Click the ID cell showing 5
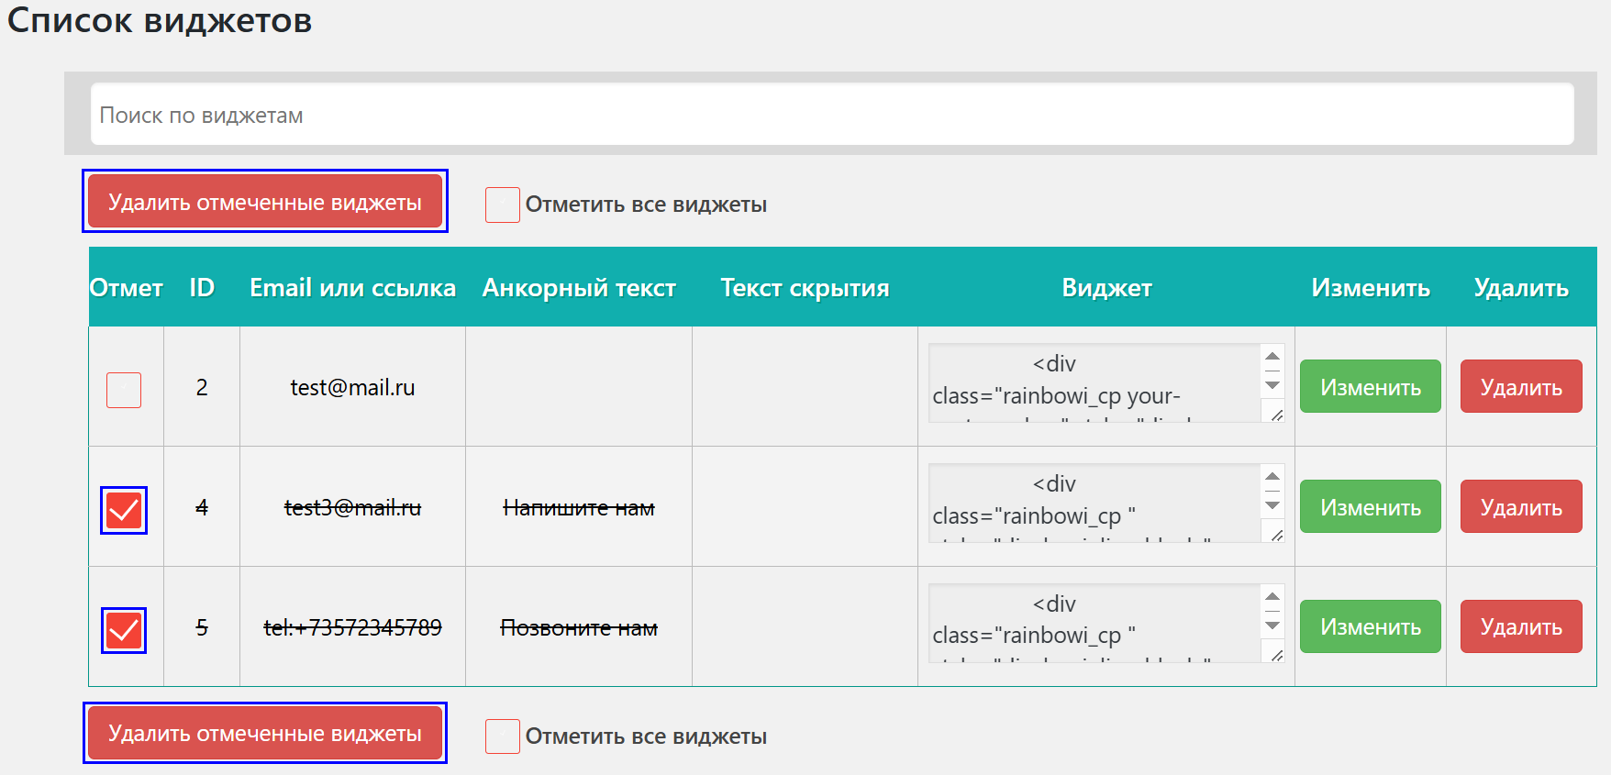 tap(202, 627)
